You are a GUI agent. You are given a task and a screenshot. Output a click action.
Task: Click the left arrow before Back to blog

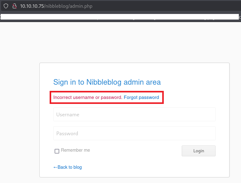click(55, 167)
